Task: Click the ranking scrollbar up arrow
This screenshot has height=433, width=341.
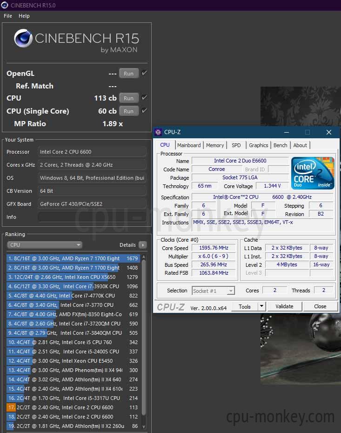Action: tap(143, 257)
